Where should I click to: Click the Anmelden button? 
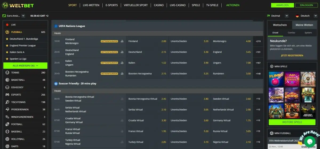click(282, 5)
